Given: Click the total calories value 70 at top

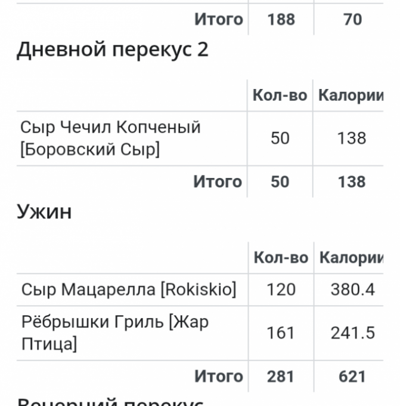Looking at the screenshot, I should tap(352, 19).
